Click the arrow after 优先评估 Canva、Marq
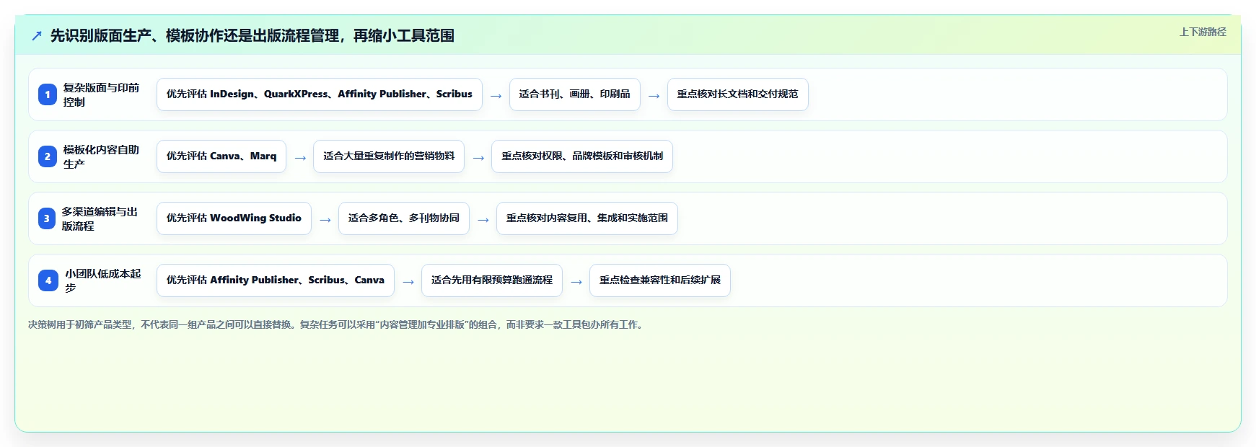Screen dimensions: 1256x447 [x=300, y=158]
